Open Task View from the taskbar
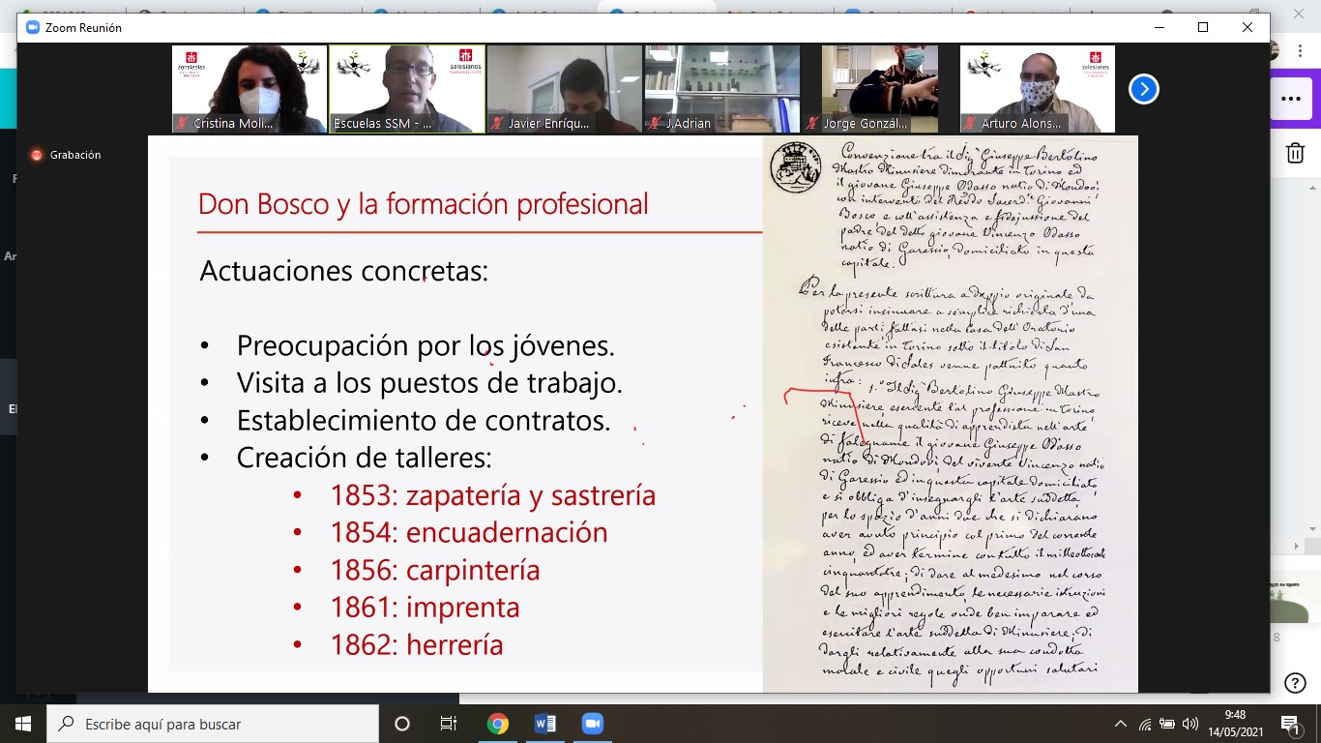Image resolution: width=1321 pixels, height=743 pixels. [x=449, y=724]
